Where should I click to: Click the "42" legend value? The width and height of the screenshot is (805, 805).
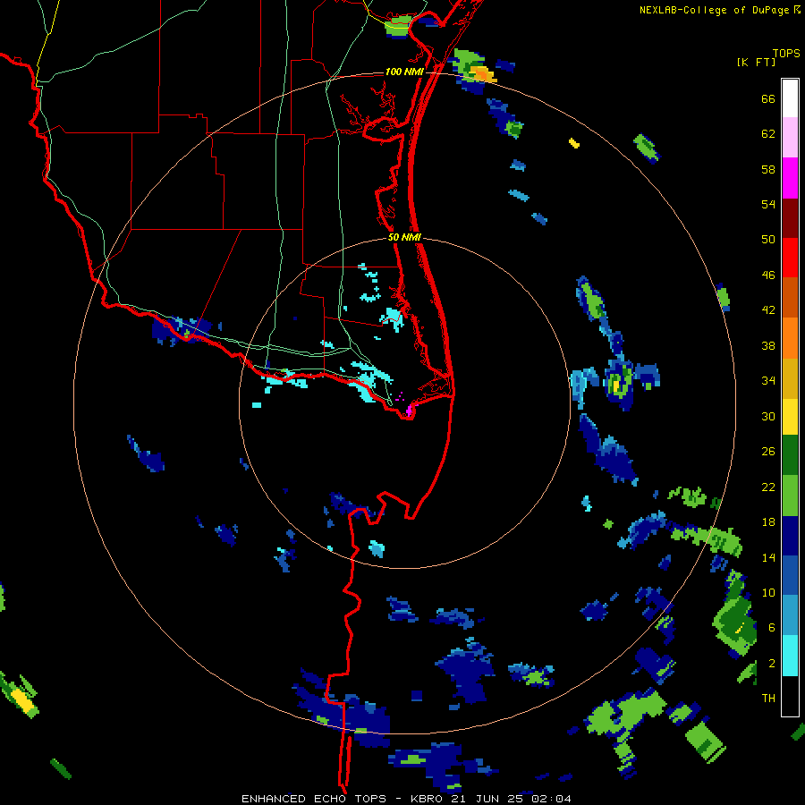pyautogui.click(x=768, y=310)
